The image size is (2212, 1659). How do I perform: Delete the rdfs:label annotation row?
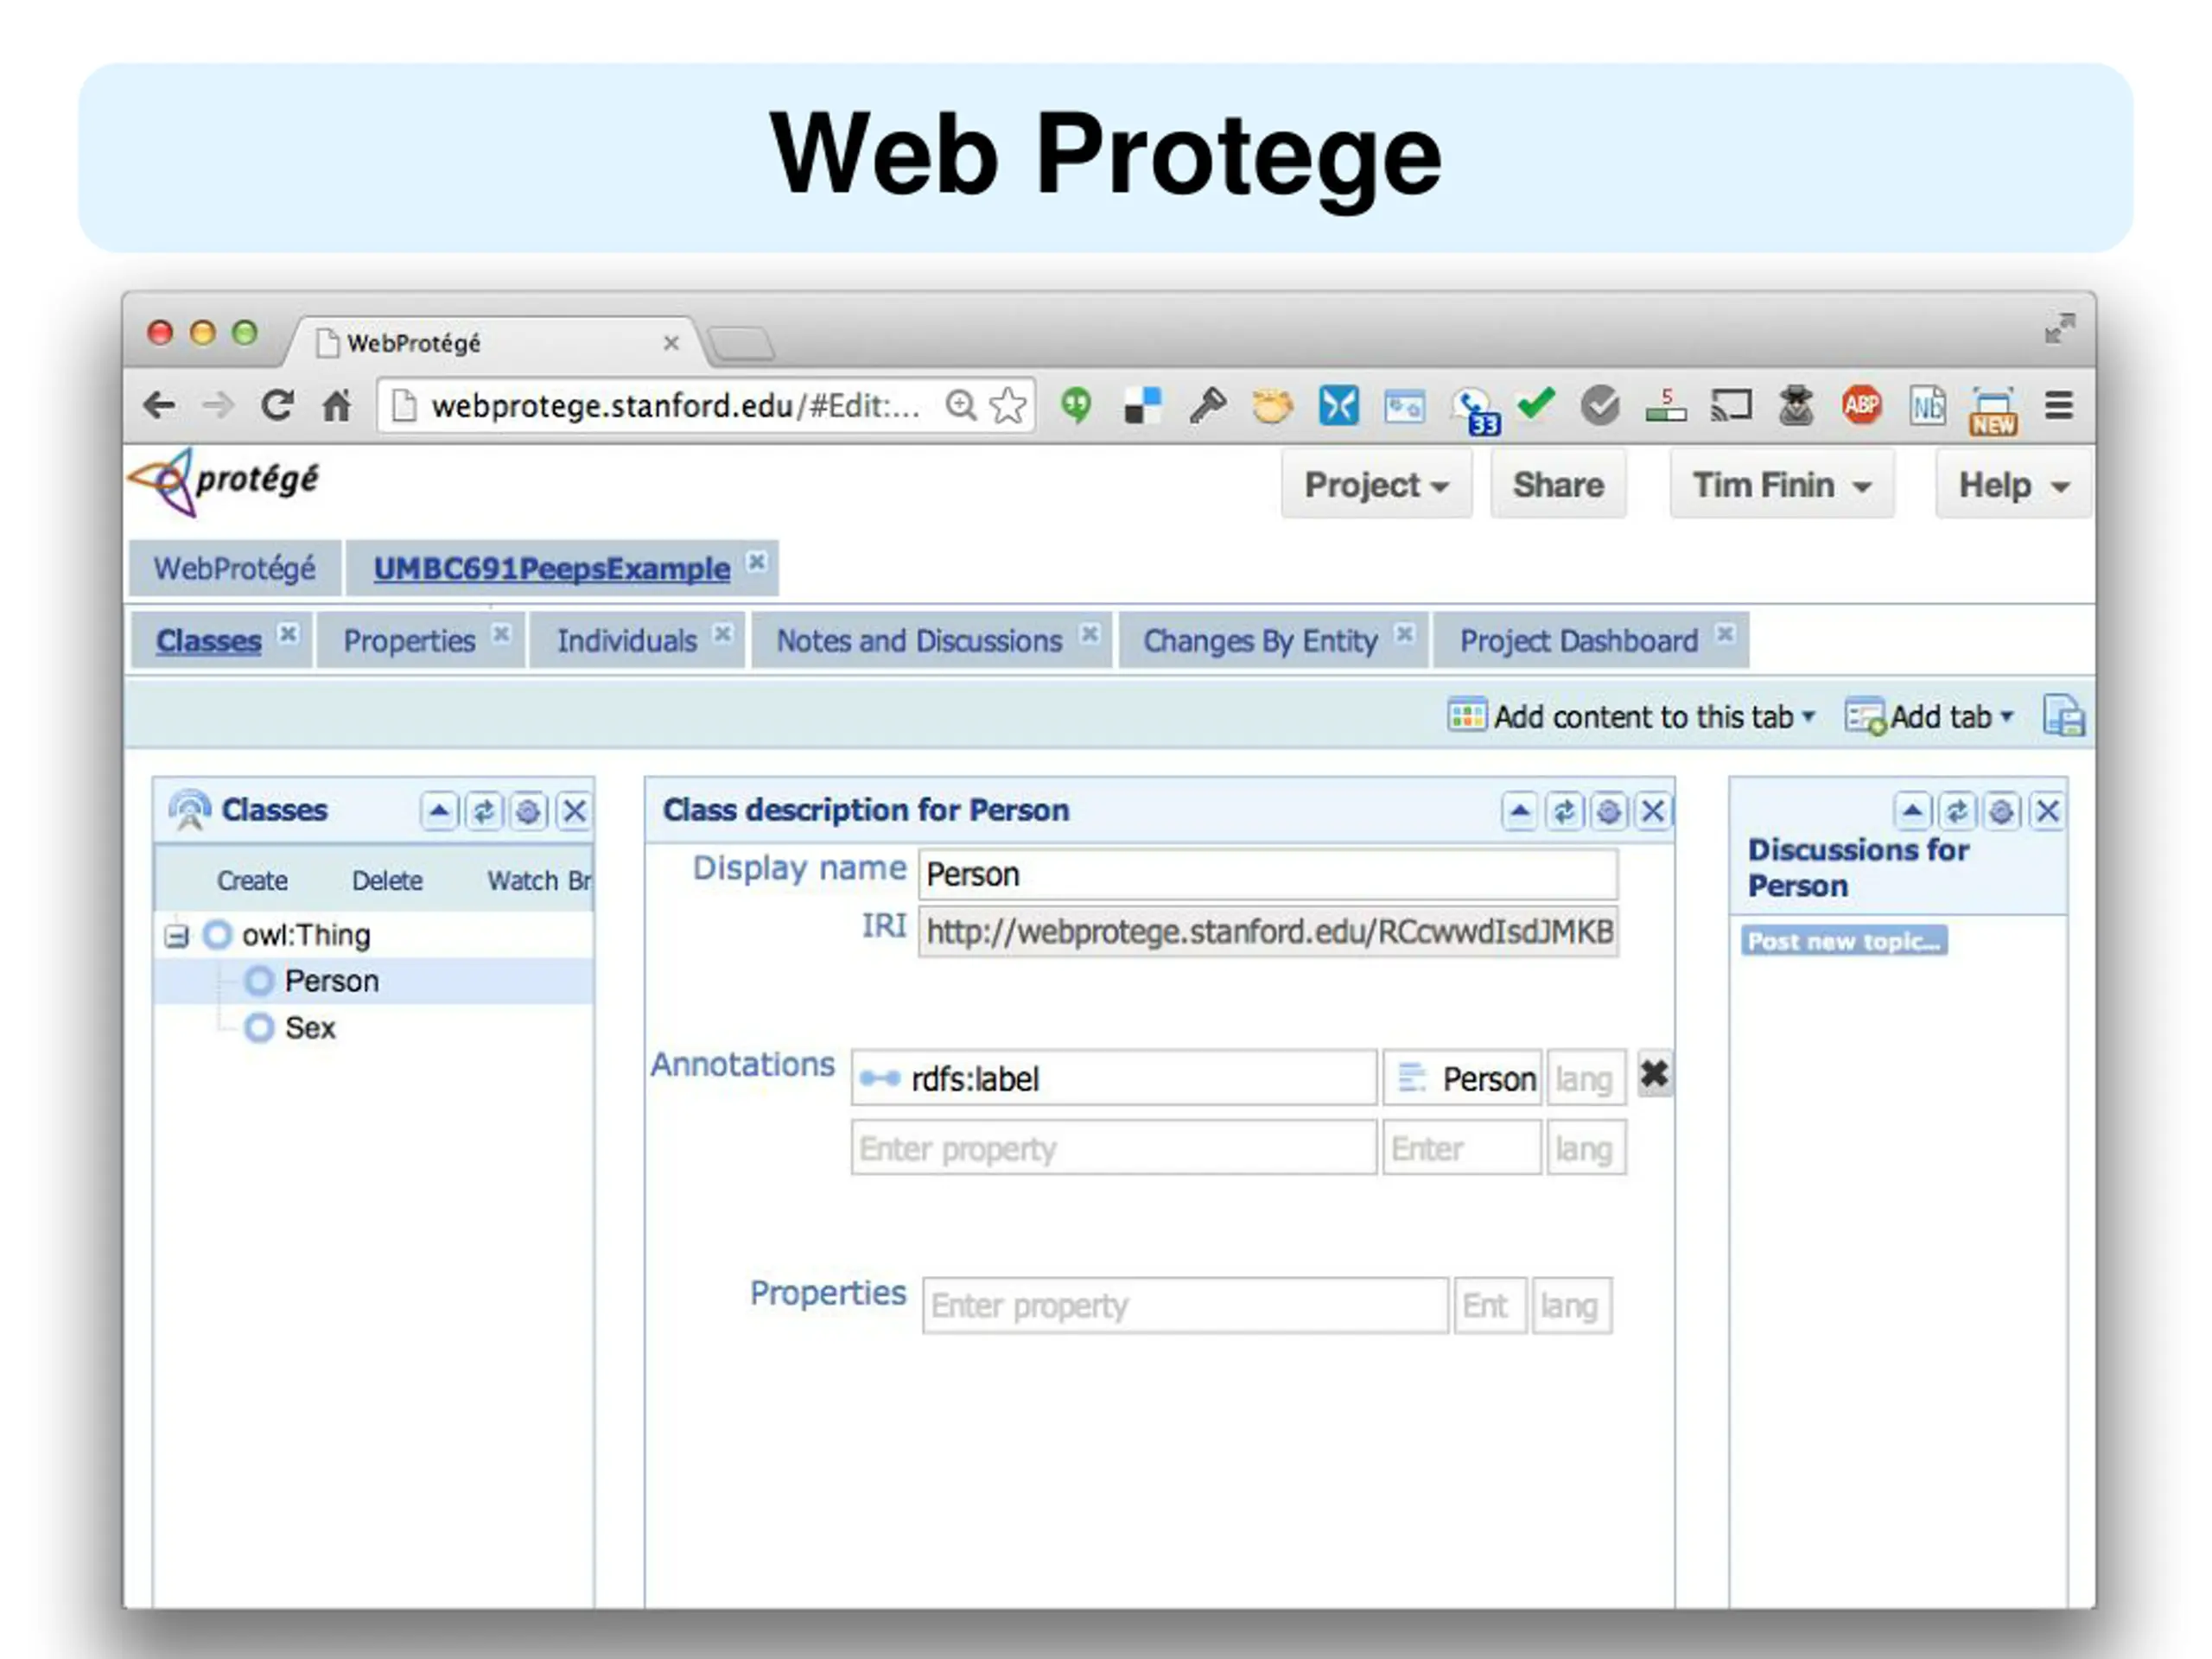(1655, 1075)
